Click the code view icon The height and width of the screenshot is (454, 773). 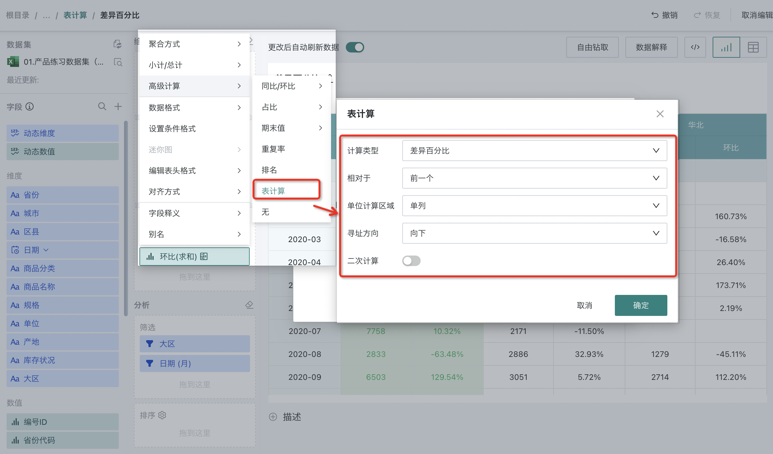(x=695, y=47)
